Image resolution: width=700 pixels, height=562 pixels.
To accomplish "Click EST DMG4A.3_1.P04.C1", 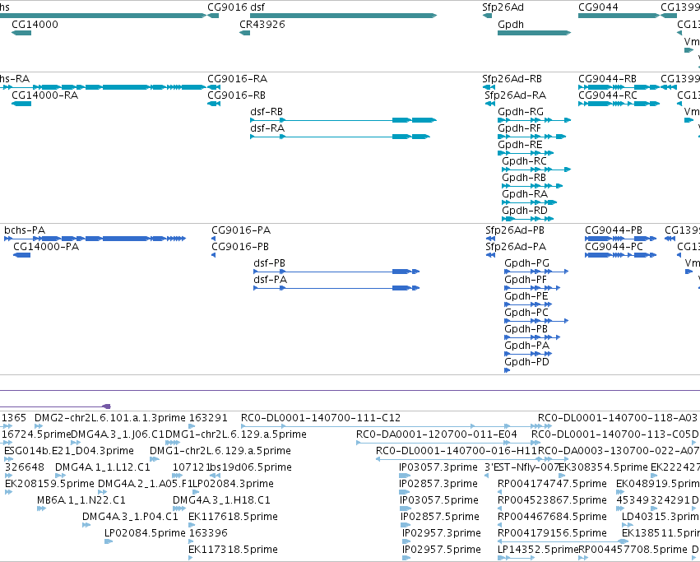I will pos(130,517).
